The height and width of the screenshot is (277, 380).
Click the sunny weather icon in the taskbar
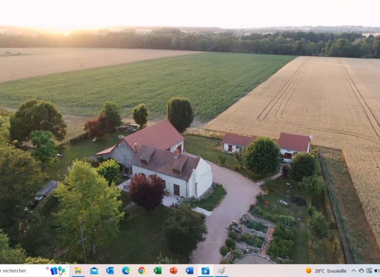point(309,270)
